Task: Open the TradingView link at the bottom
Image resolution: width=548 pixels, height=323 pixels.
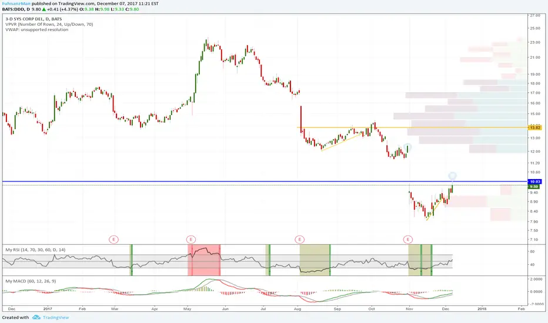Action: tap(56, 317)
